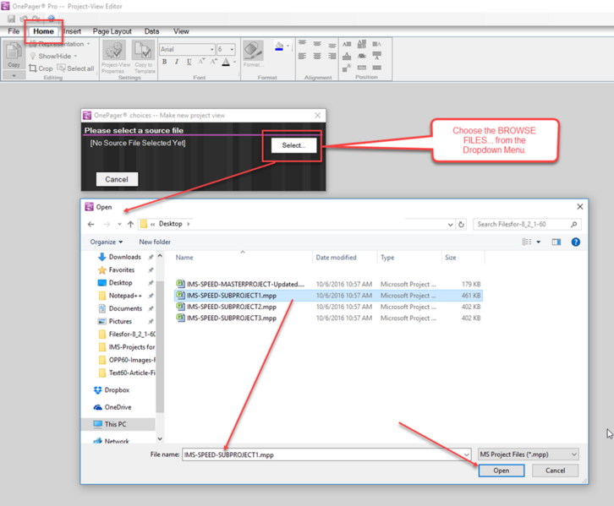Click Cancel in the Open file dialog
614x506 pixels.
pyautogui.click(x=555, y=471)
